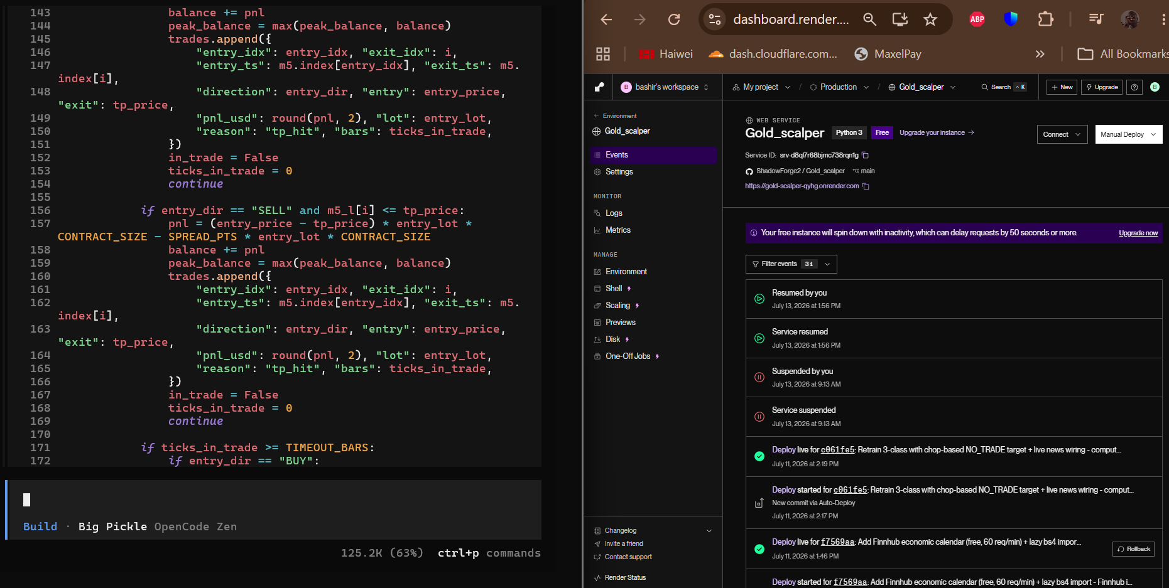
Task: Show more bookmarks chevron
Action: pos(1040,54)
